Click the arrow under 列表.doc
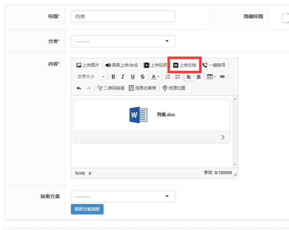This screenshot has height=230, width=289. click(223, 137)
